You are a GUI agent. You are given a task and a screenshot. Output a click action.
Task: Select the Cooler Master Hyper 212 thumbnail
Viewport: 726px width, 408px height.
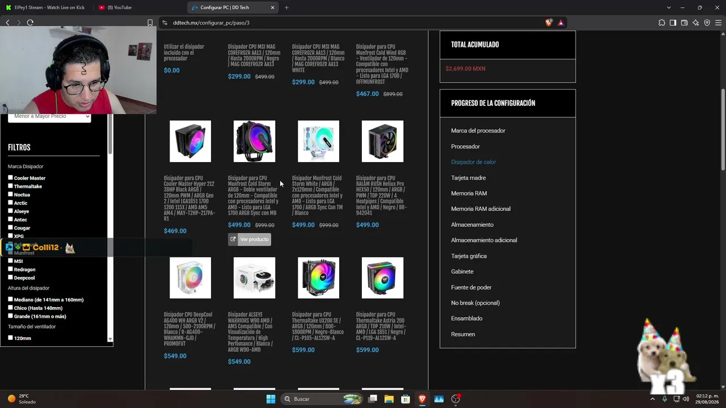[190, 141]
